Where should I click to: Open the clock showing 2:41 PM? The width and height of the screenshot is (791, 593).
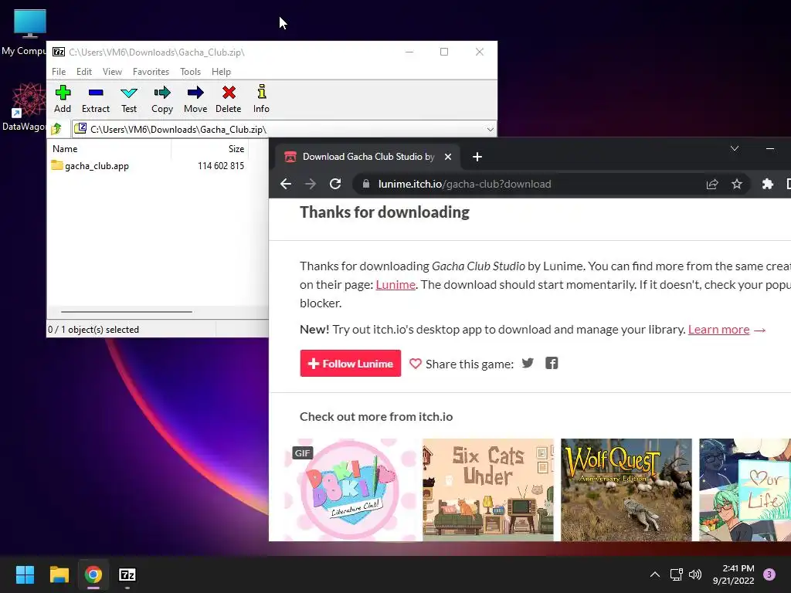tap(734, 574)
